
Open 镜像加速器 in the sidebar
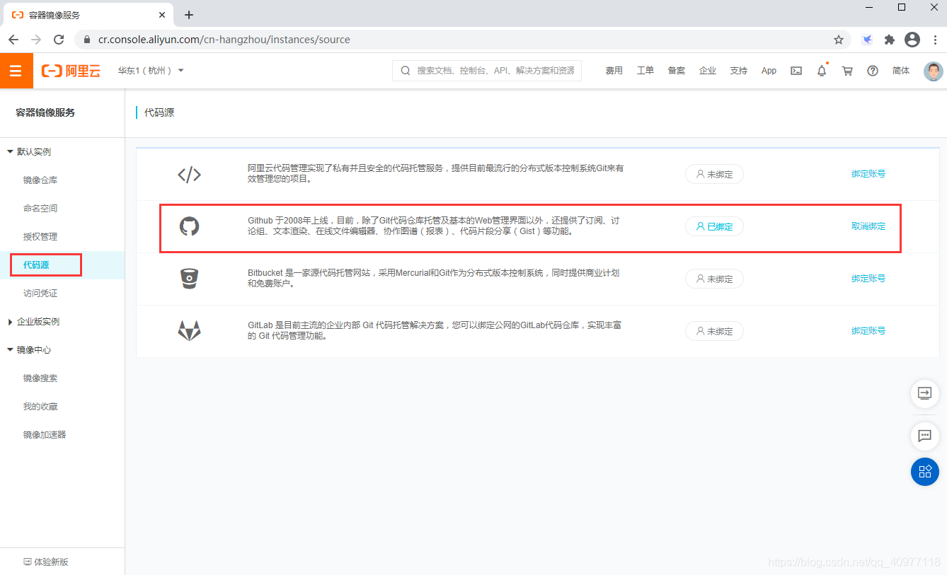click(45, 435)
